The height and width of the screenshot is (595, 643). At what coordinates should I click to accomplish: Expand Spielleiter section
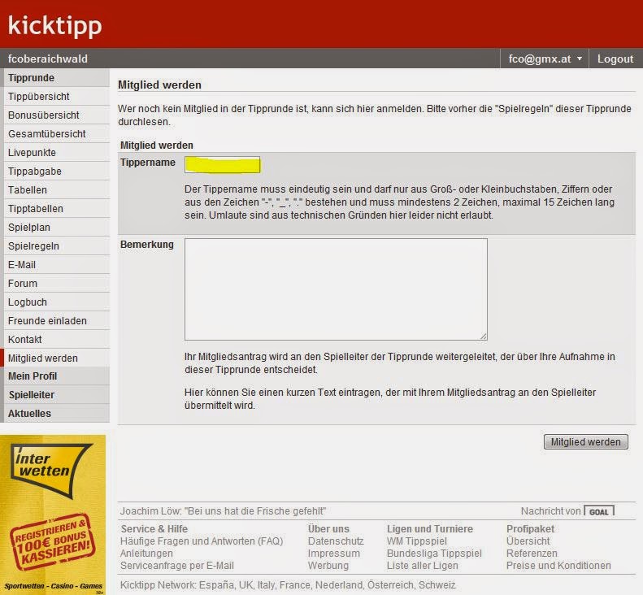point(57,395)
